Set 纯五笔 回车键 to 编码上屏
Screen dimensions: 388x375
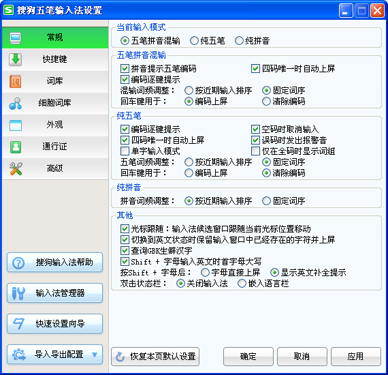click(189, 173)
